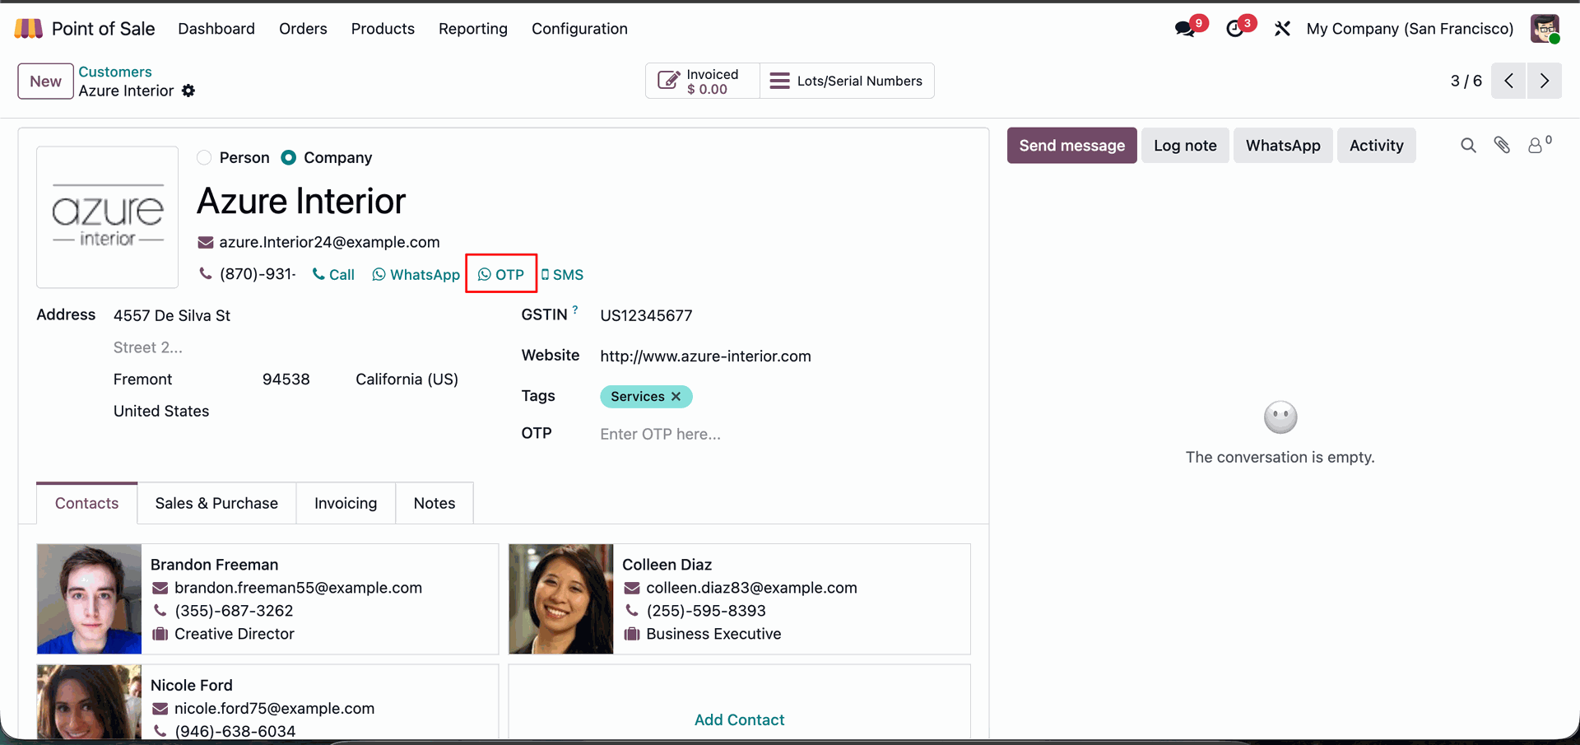Click the OTP link beside the phone number
1580x745 pixels.
pos(501,275)
